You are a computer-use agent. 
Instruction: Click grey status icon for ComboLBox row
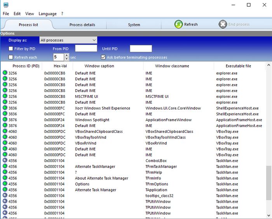tap(5, 161)
